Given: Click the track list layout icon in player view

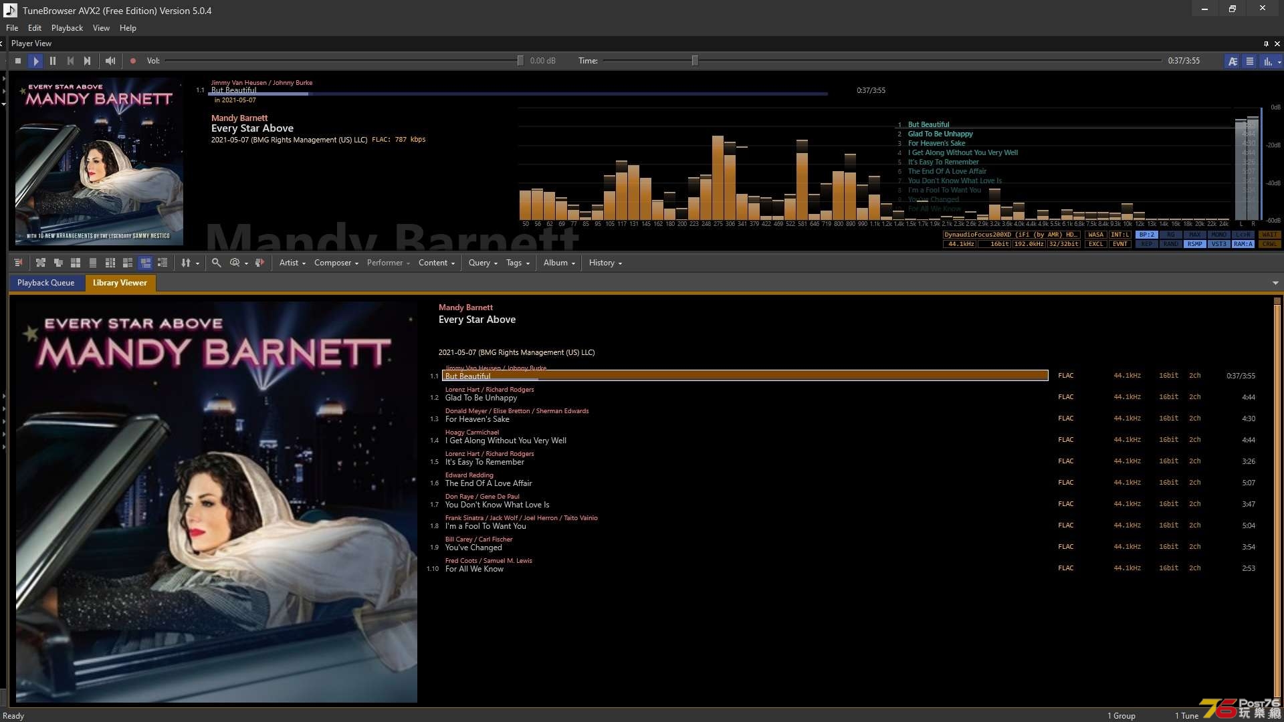Looking at the screenshot, I should point(1250,61).
